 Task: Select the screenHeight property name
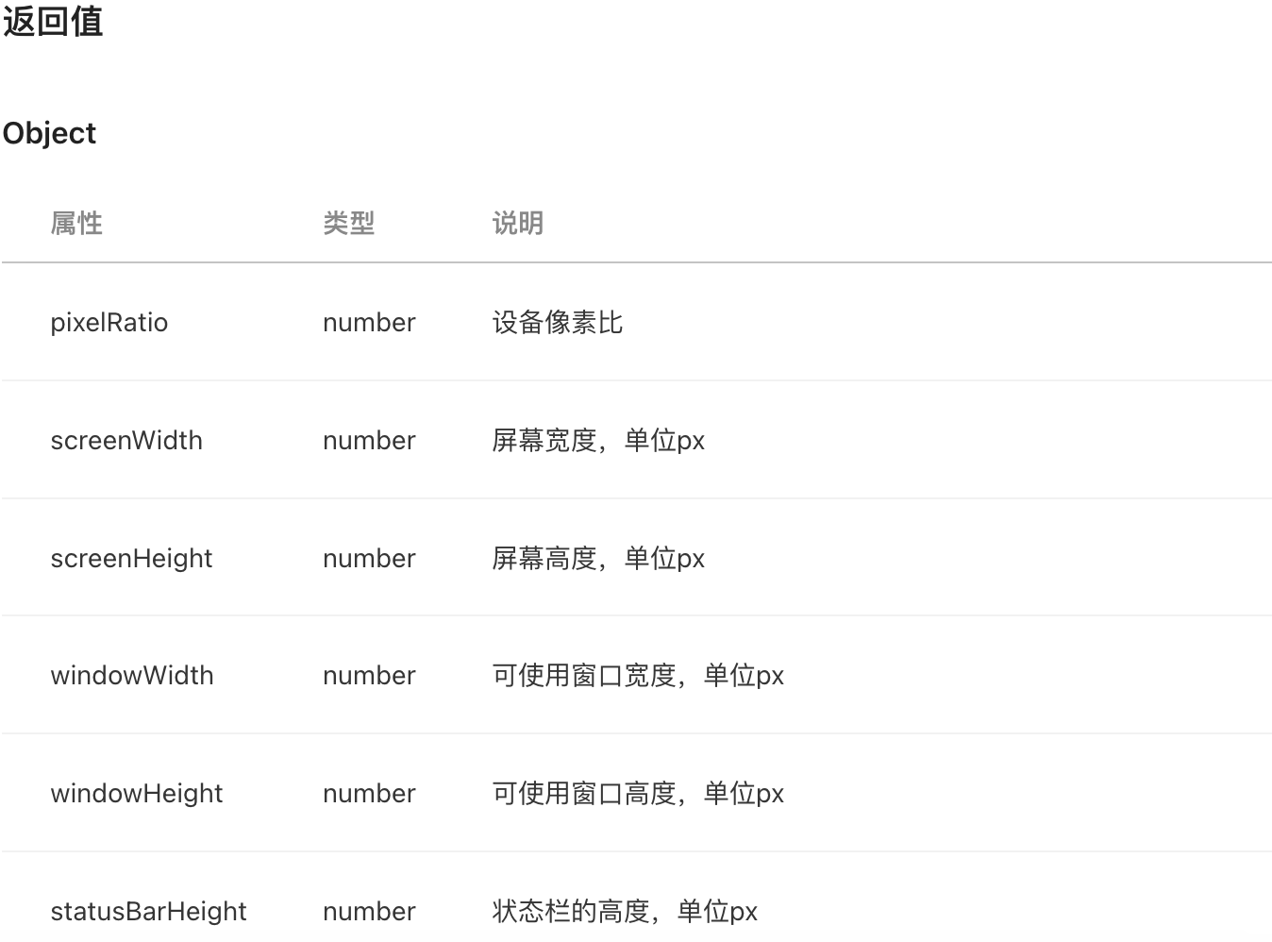pos(131,559)
